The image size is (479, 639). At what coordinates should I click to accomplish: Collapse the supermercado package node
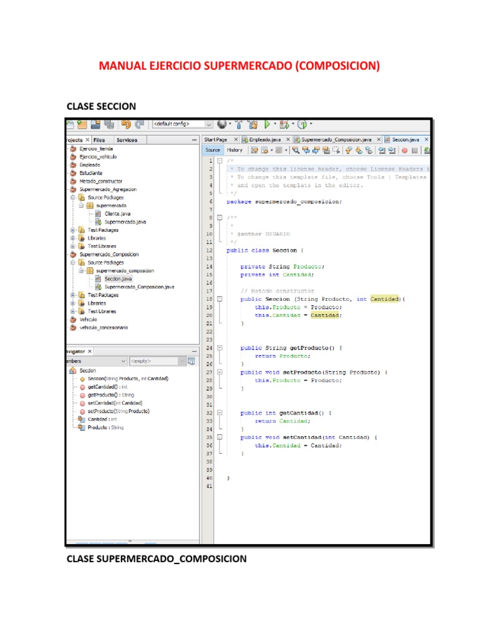tap(82, 206)
